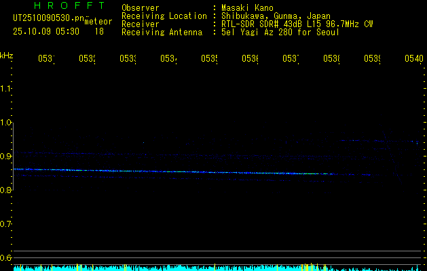Screen dimensions: 427x271
Task: Click observer name Masaki Kano
Action: tap(247, 8)
